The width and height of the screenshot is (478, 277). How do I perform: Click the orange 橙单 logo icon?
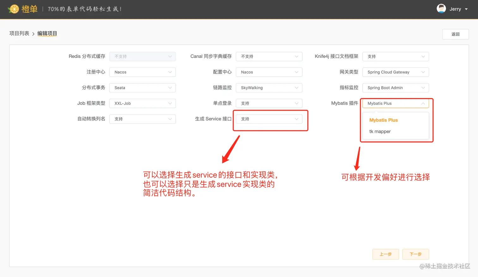pyautogui.click(x=13, y=9)
